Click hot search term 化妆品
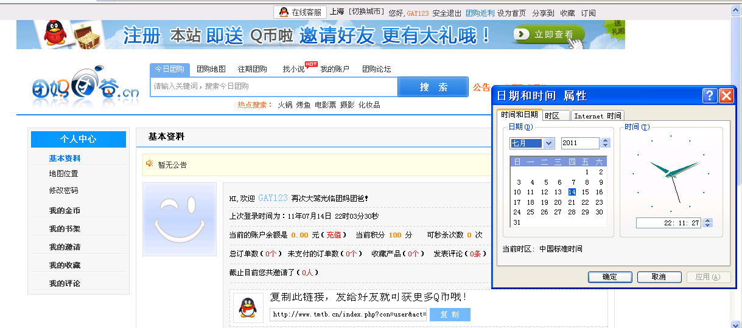Image resolution: width=742 pixels, height=328 pixels. (369, 105)
